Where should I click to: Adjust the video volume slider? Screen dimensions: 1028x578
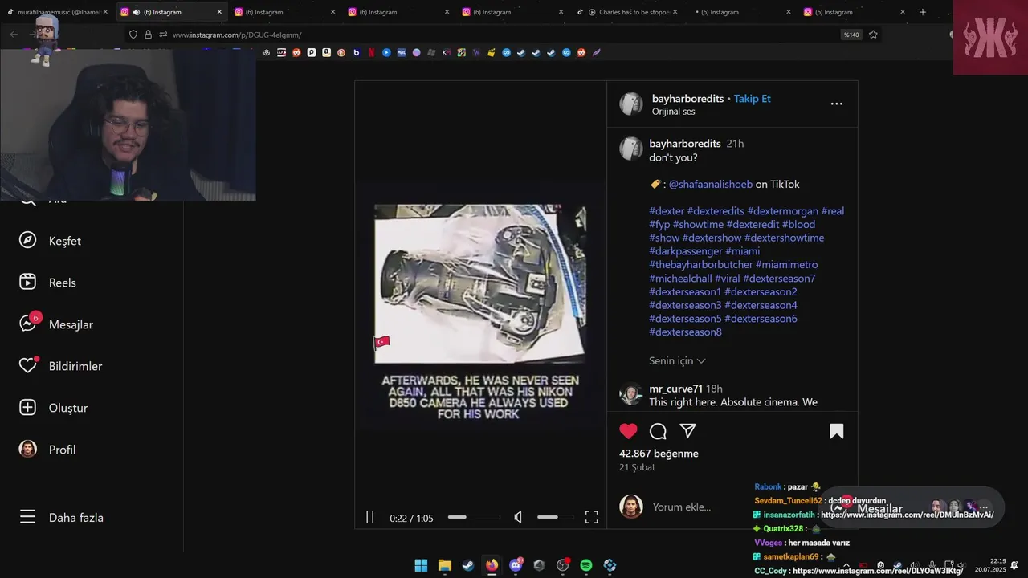pyautogui.click(x=555, y=518)
